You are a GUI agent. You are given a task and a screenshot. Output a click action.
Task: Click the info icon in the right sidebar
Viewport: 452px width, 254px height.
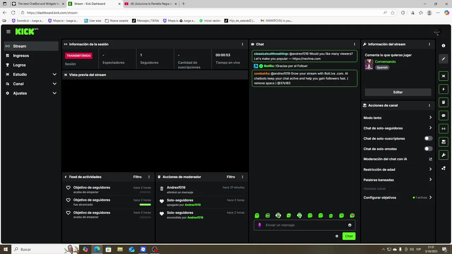point(444,46)
